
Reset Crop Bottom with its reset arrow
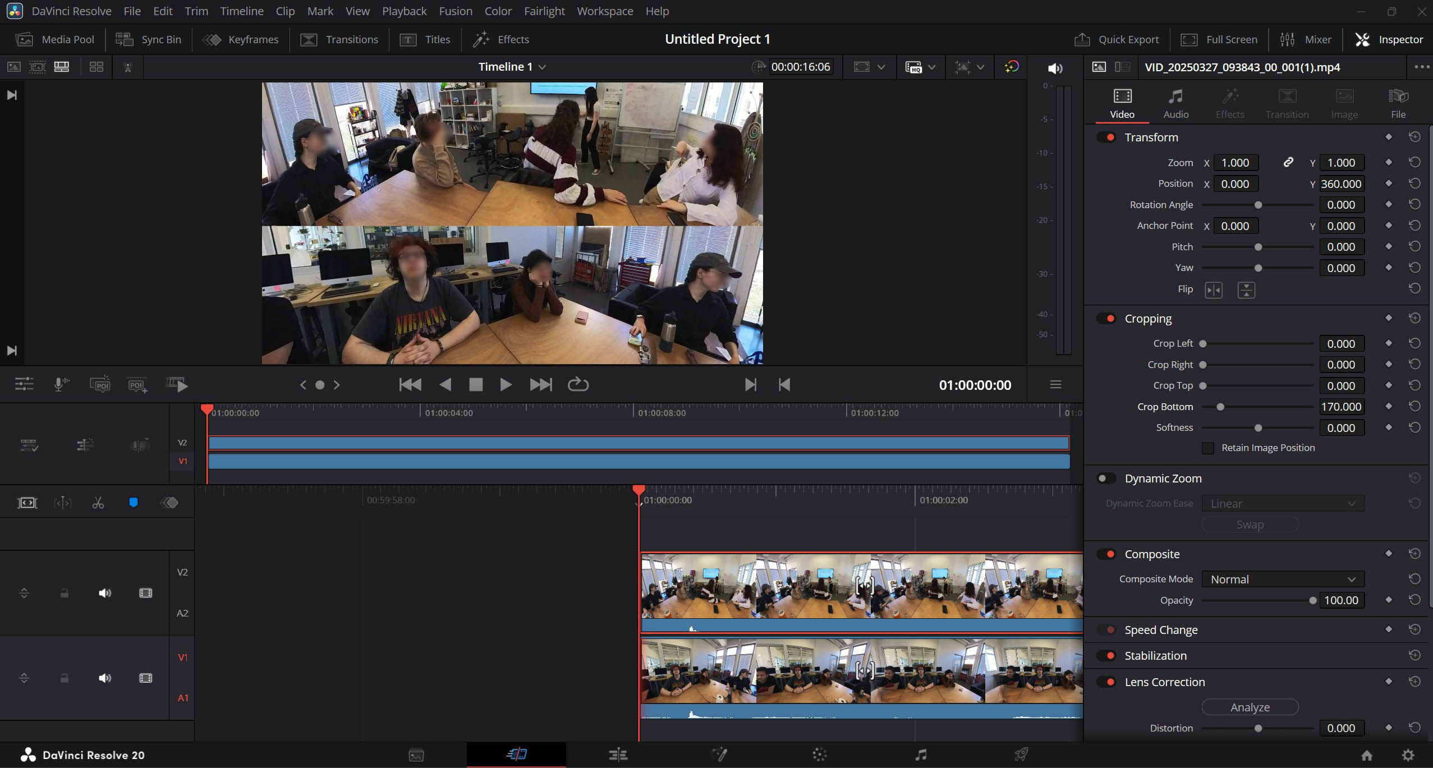(1414, 407)
